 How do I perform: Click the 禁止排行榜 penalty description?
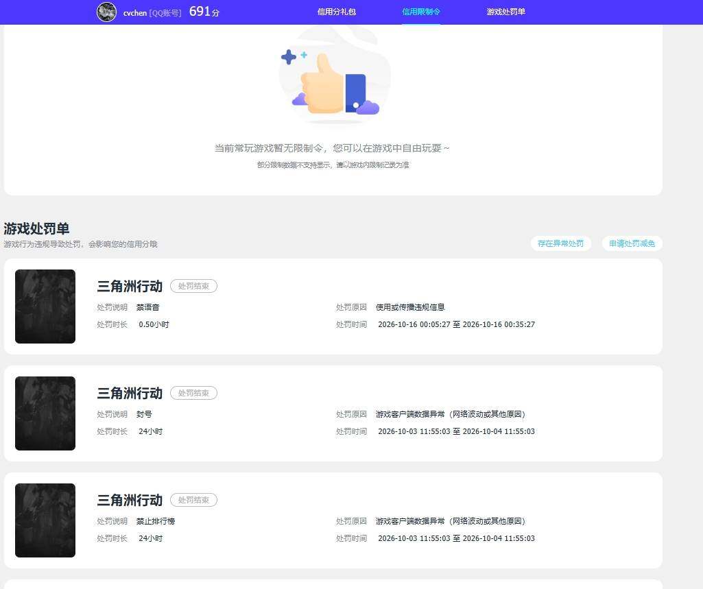pos(156,521)
